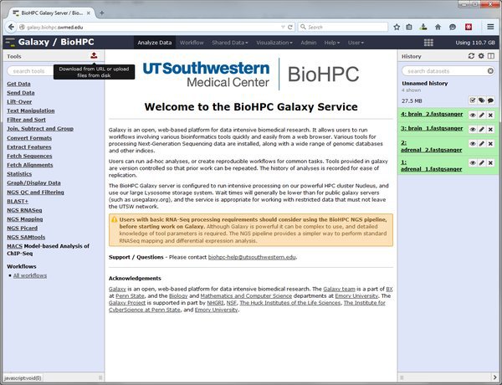
Task: Click the Unnamed history title
Action: click(425, 84)
